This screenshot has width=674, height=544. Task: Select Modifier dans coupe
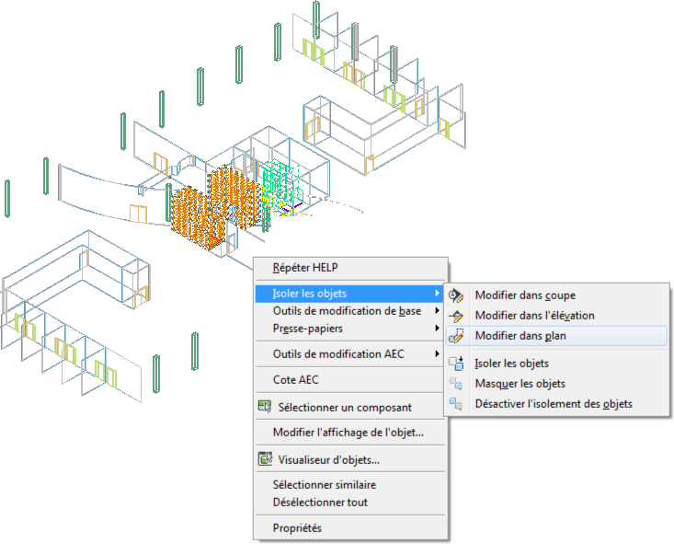point(556,295)
